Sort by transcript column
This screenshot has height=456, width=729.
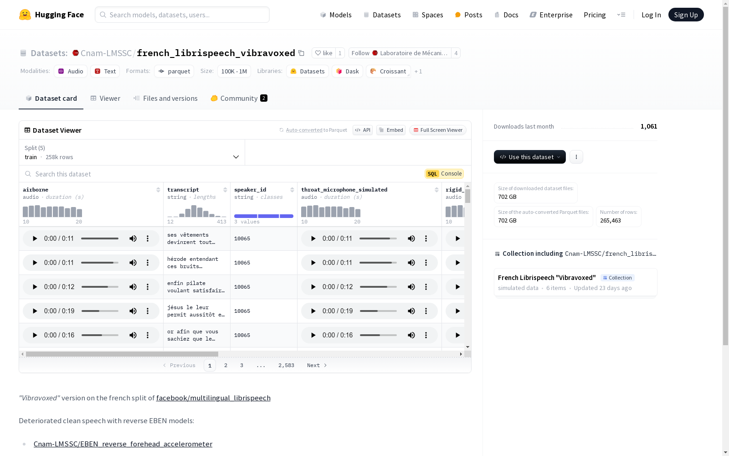pyautogui.click(x=225, y=190)
